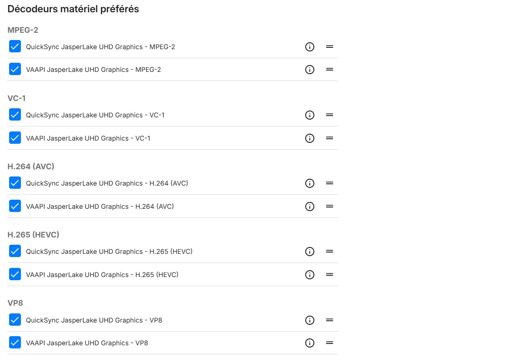Toggle VAAPI MPEG-2 decoder checkbox
The width and height of the screenshot is (529, 358).
tap(15, 70)
